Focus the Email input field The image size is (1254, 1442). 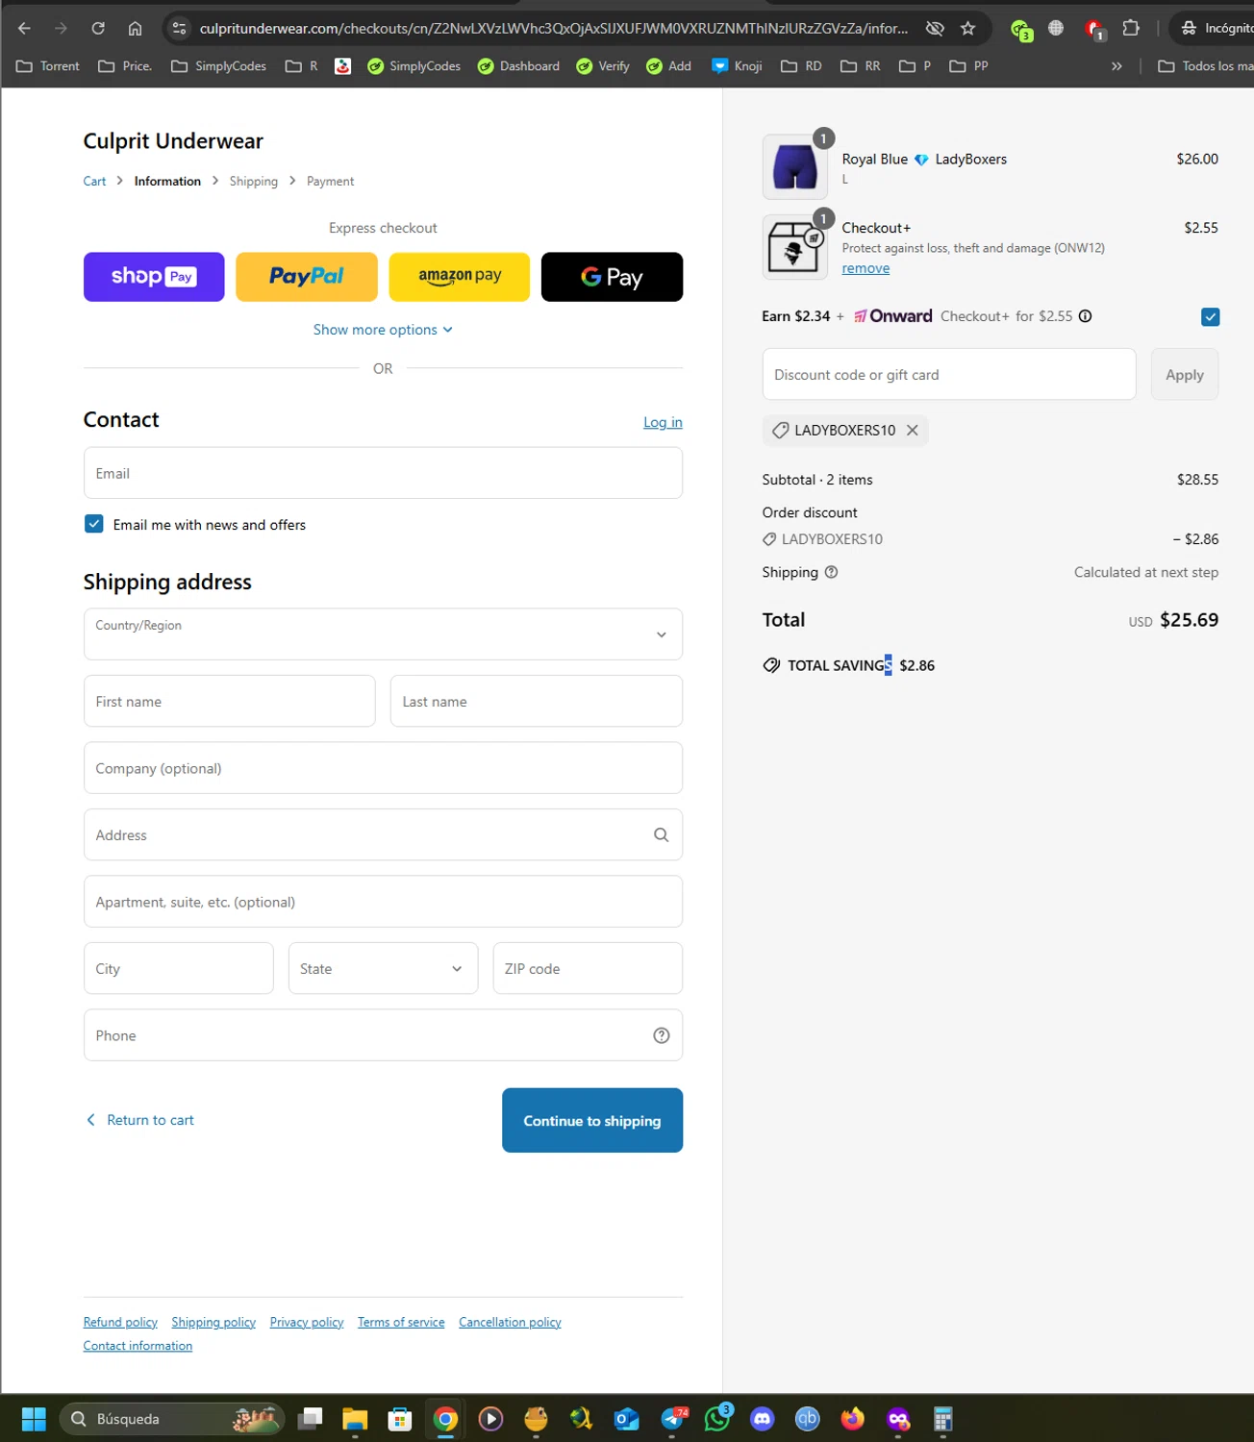coord(383,473)
